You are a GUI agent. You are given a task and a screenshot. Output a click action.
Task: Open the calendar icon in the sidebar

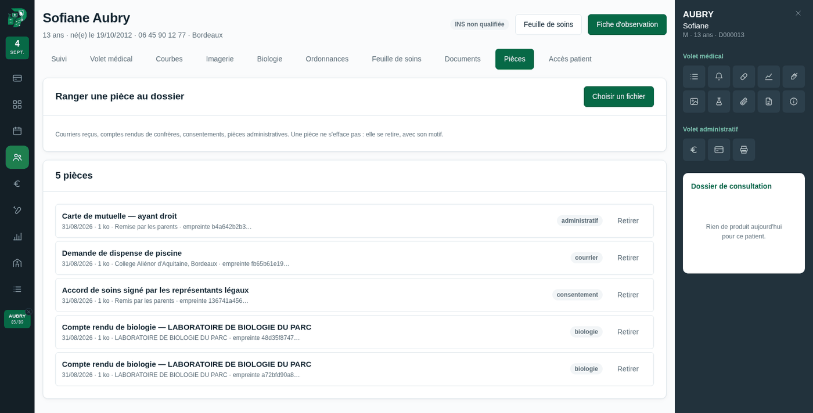17,131
